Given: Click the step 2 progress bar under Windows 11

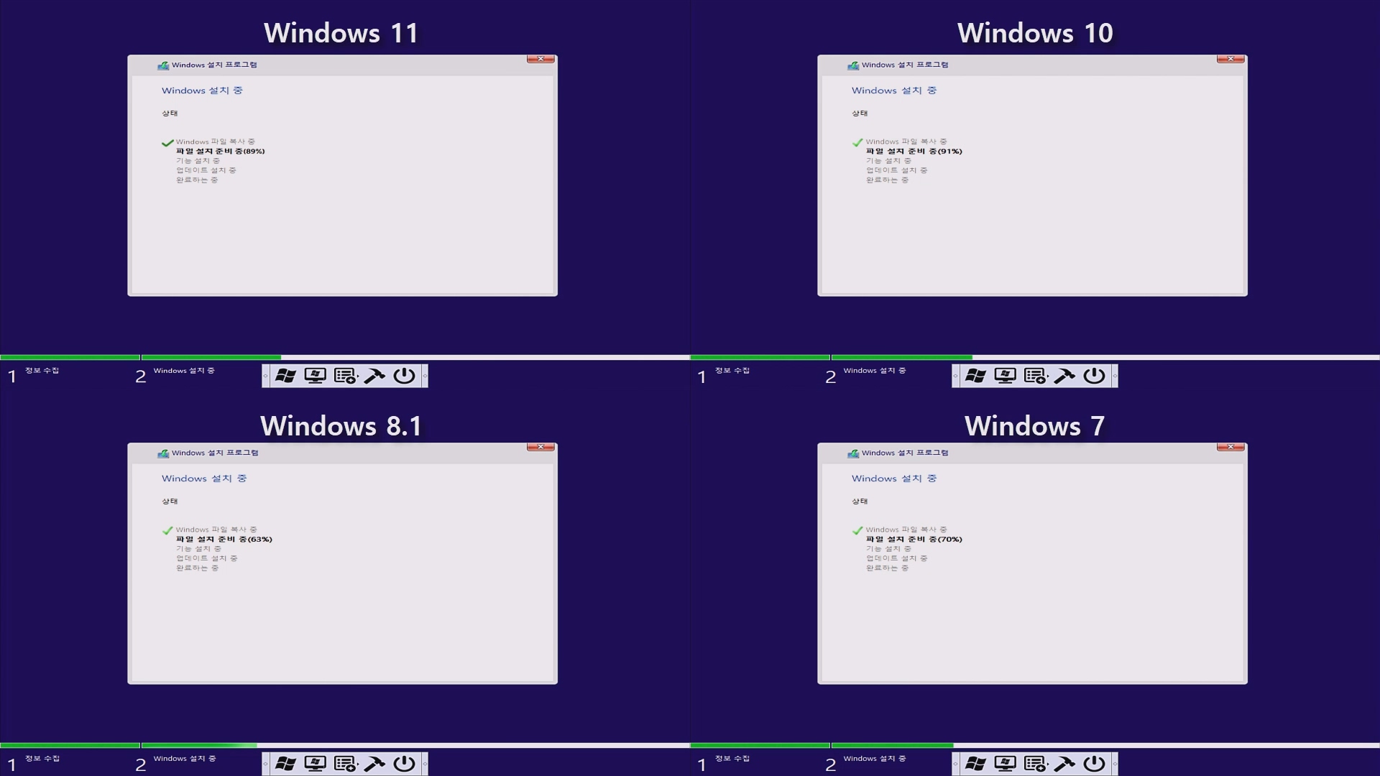Looking at the screenshot, I should 415,357.
